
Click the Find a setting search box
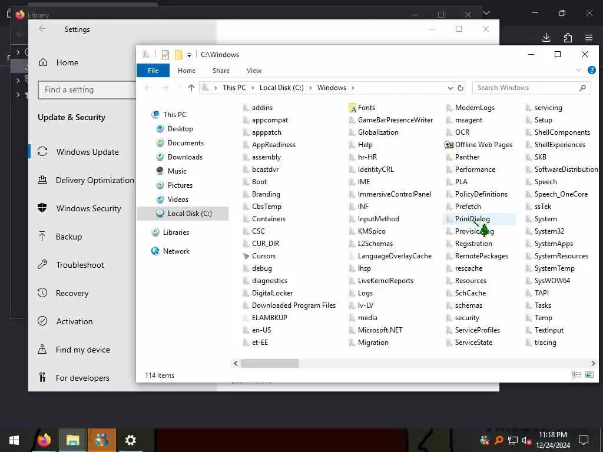pyautogui.click(x=87, y=90)
